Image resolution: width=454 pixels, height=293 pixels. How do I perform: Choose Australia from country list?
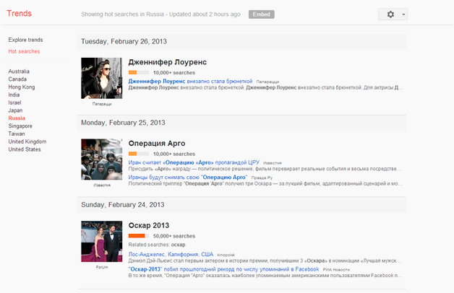point(19,71)
